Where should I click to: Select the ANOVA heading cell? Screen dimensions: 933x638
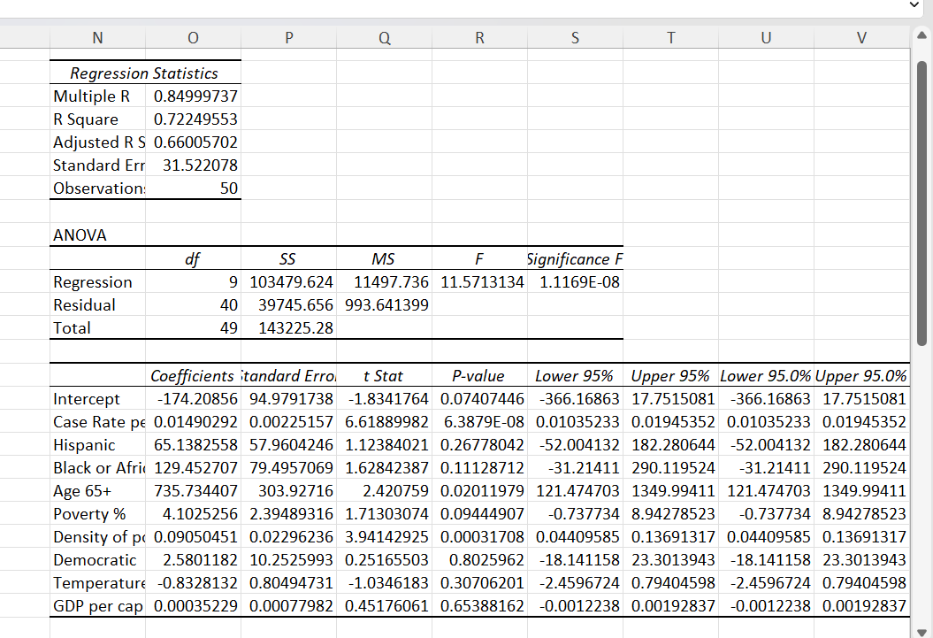pyautogui.click(x=97, y=234)
